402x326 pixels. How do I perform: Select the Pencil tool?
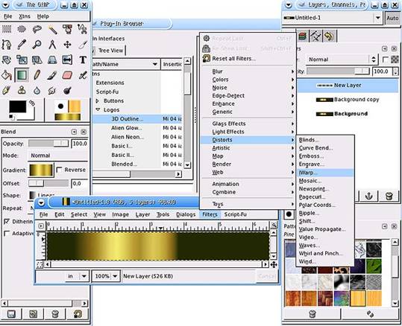[x=37, y=75]
